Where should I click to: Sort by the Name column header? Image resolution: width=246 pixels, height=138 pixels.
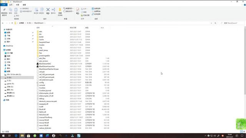(x=38, y=28)
